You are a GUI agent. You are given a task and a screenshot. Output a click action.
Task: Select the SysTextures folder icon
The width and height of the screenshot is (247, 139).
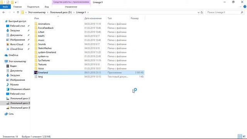(36, 60)
